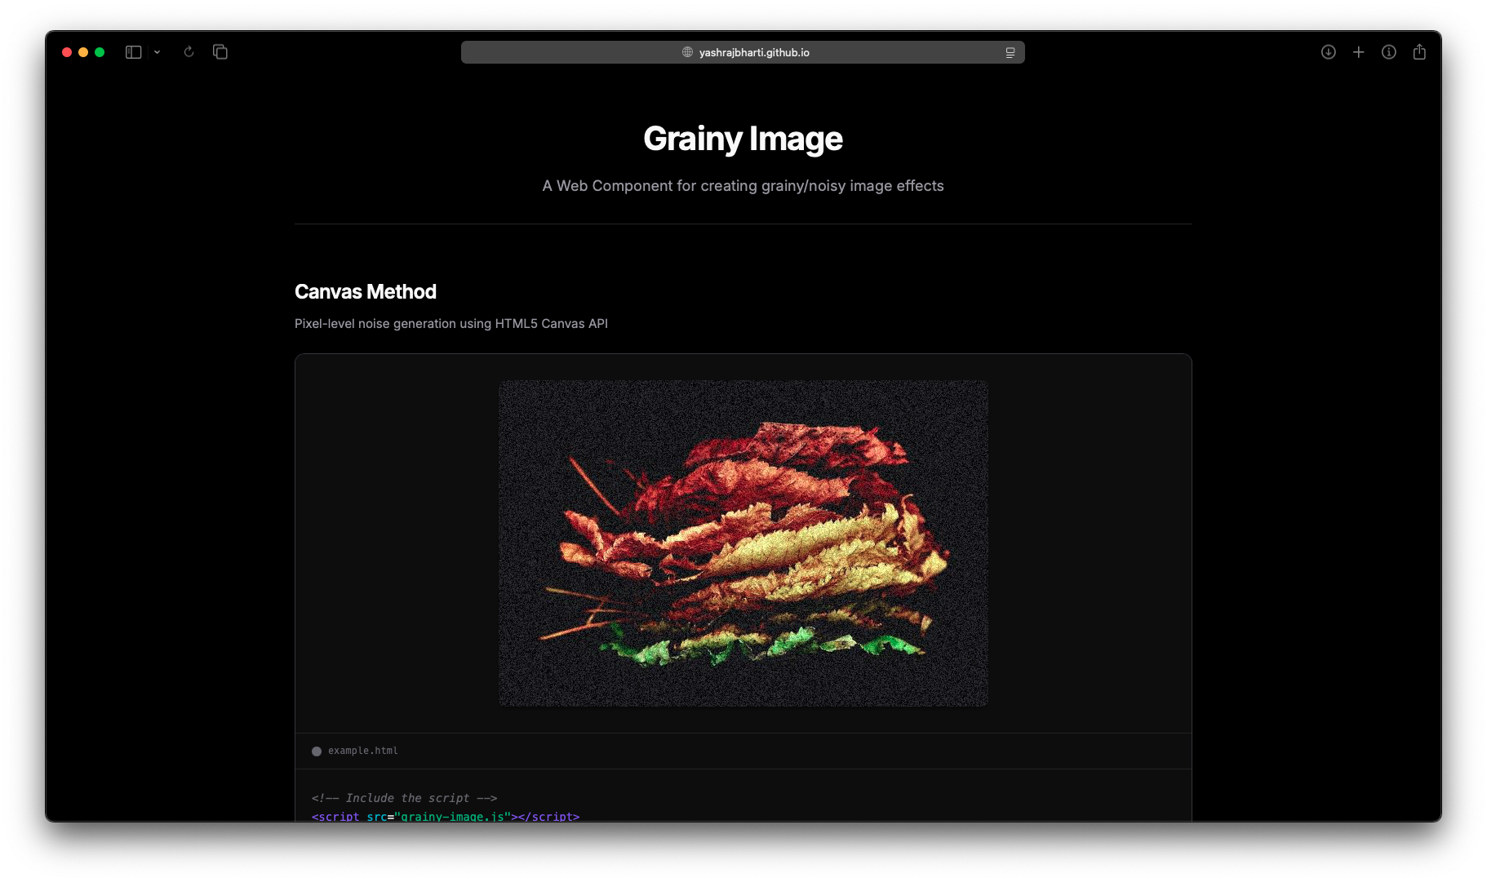Viewport: 1487px width, 882px height.
Task: Open the page info circle icon
Action: tap(1389, 52)
